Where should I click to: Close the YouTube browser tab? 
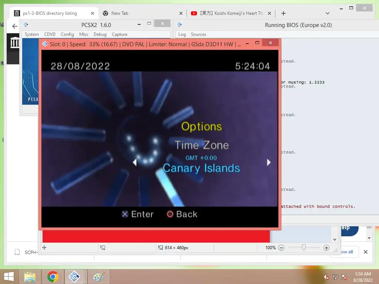click(x=269, y=13)
